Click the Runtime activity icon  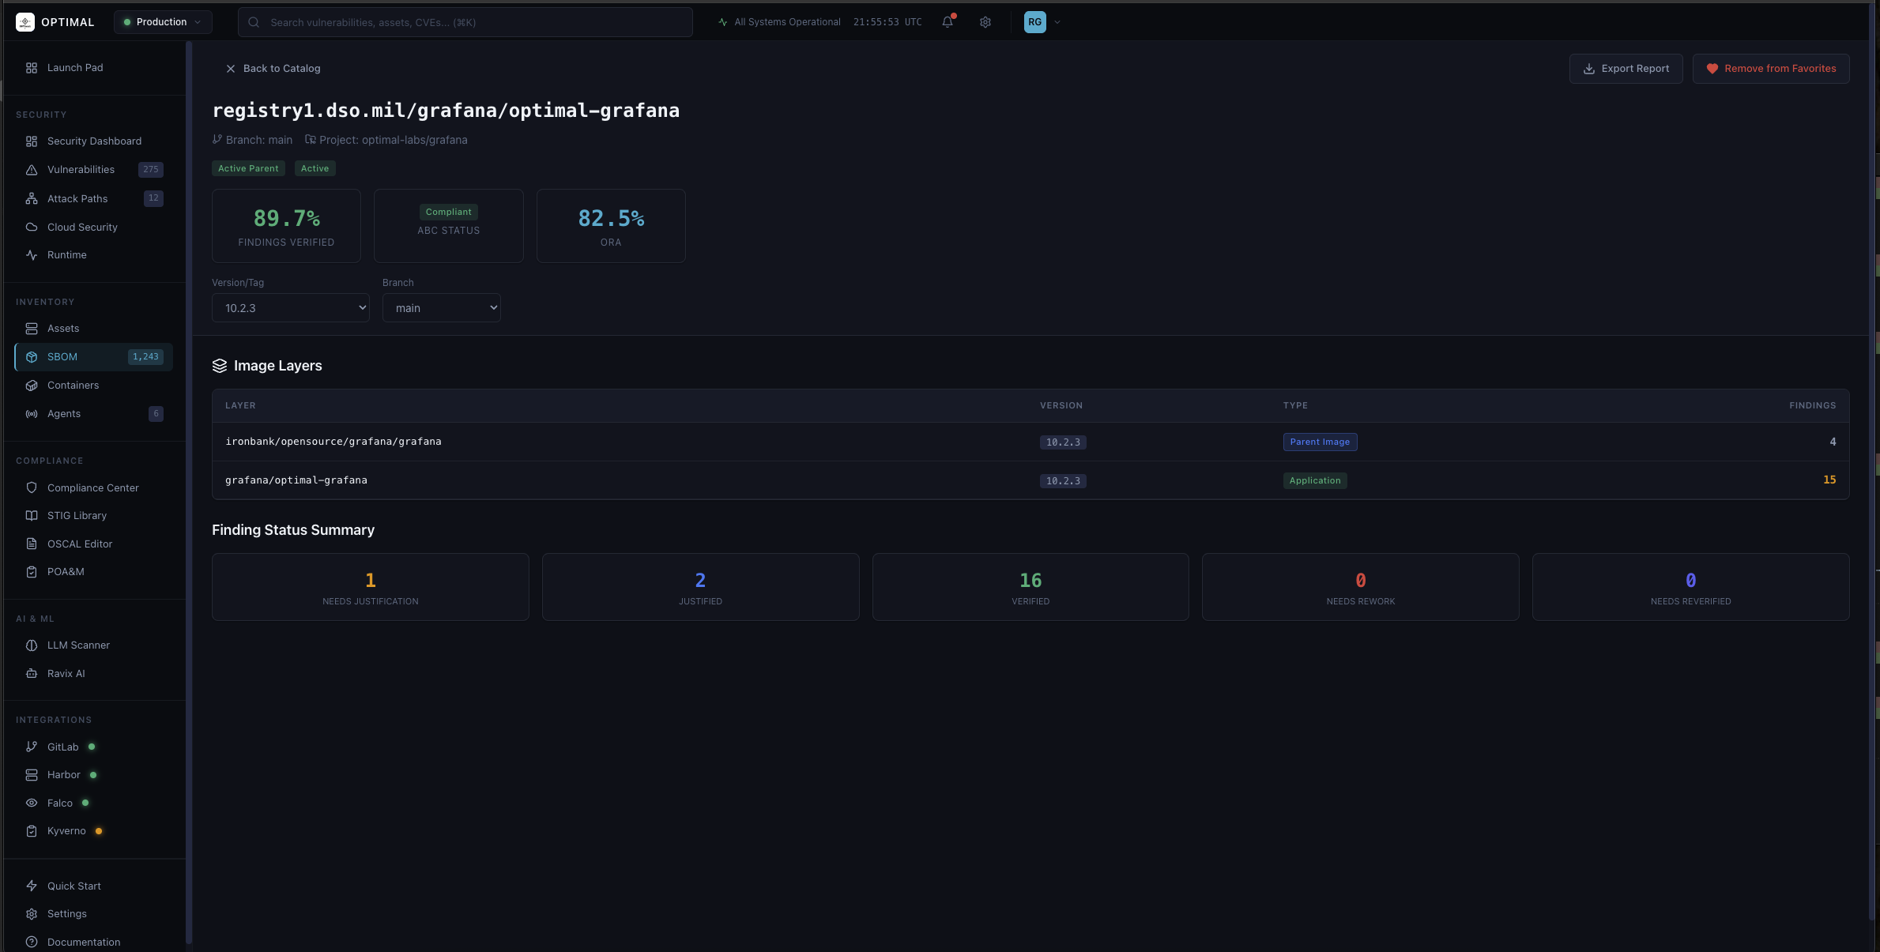point(32,255)
